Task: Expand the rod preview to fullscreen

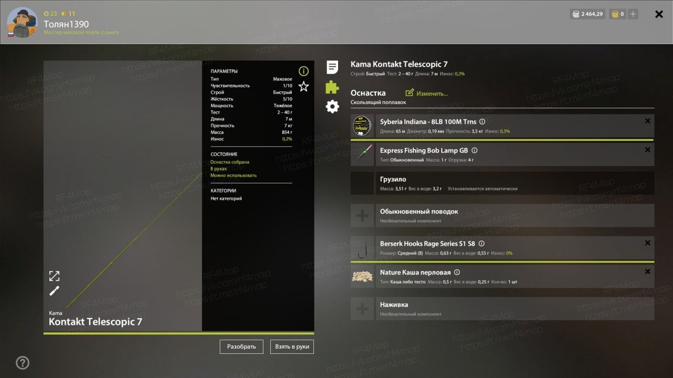Action: (x=54, y=276)
